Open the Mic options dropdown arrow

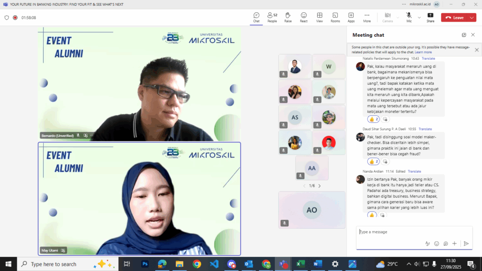419,17
